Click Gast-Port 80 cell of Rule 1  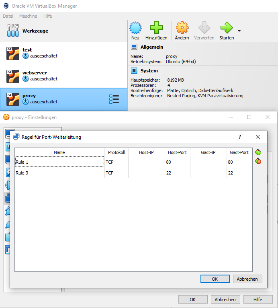click(239, 162)
